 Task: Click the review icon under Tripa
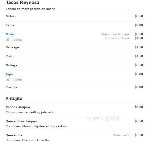(7, 79)
